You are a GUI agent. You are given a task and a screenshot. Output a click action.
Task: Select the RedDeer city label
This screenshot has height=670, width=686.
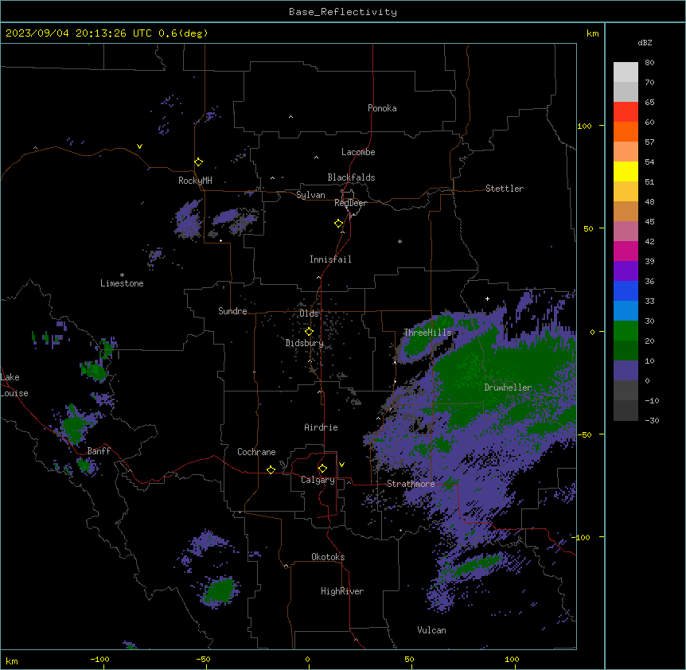pos(350,203)
